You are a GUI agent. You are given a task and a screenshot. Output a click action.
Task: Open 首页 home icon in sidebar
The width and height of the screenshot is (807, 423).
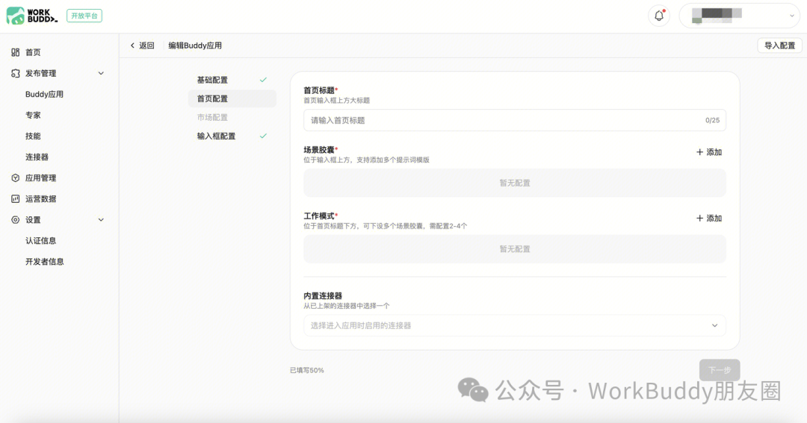point(16,52)
